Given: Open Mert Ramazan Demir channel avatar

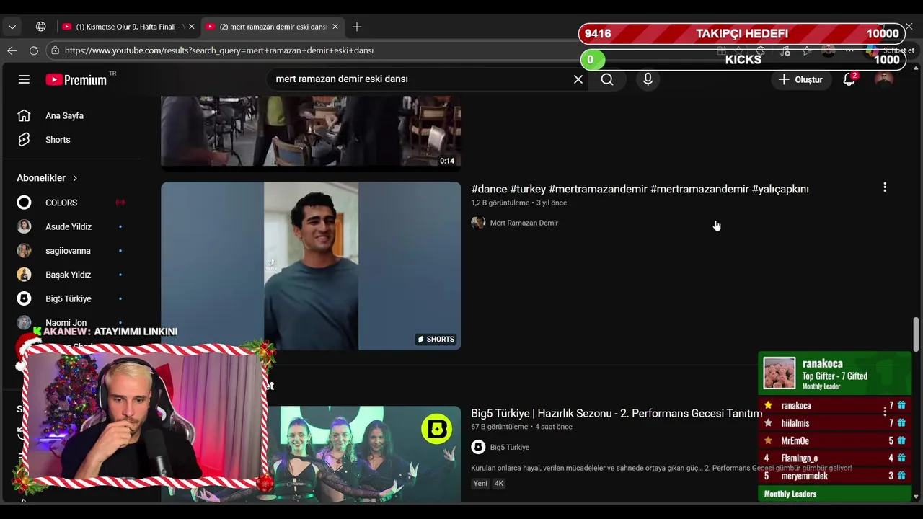Looking at the screenshot, I should click(478, 223).
